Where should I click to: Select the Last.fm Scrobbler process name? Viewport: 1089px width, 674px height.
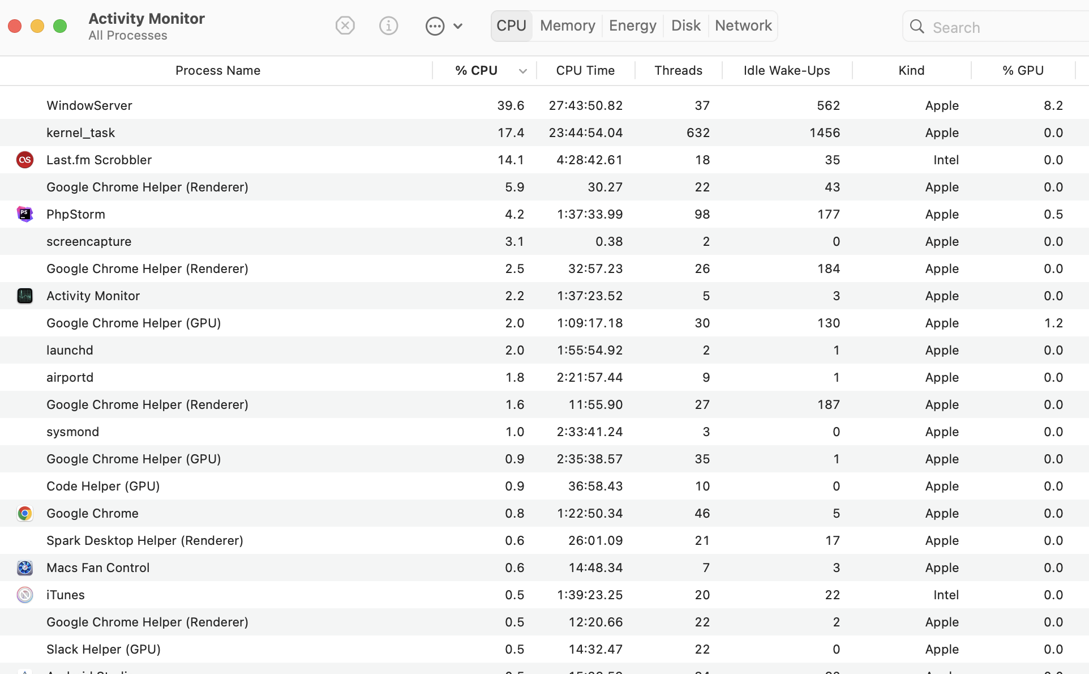pyautogui.click(x=99, y=160)
